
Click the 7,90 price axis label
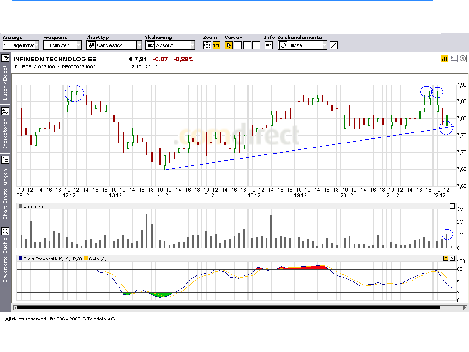point(462,85)
